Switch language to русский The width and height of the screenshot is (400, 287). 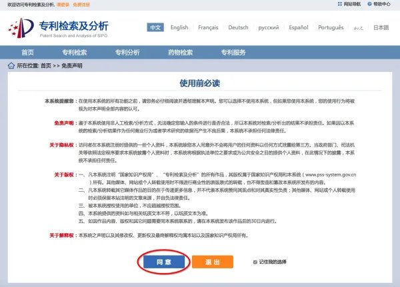point(269,27)
